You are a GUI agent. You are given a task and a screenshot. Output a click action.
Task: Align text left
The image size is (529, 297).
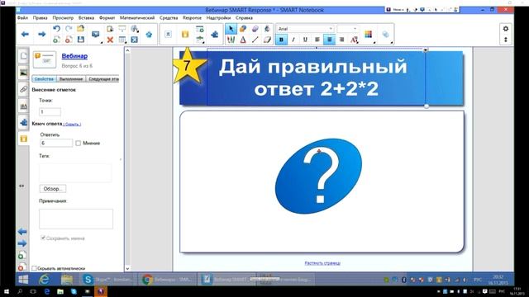317,40
